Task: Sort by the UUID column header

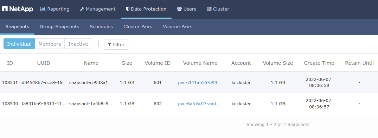Action: (x=44, y=63)
